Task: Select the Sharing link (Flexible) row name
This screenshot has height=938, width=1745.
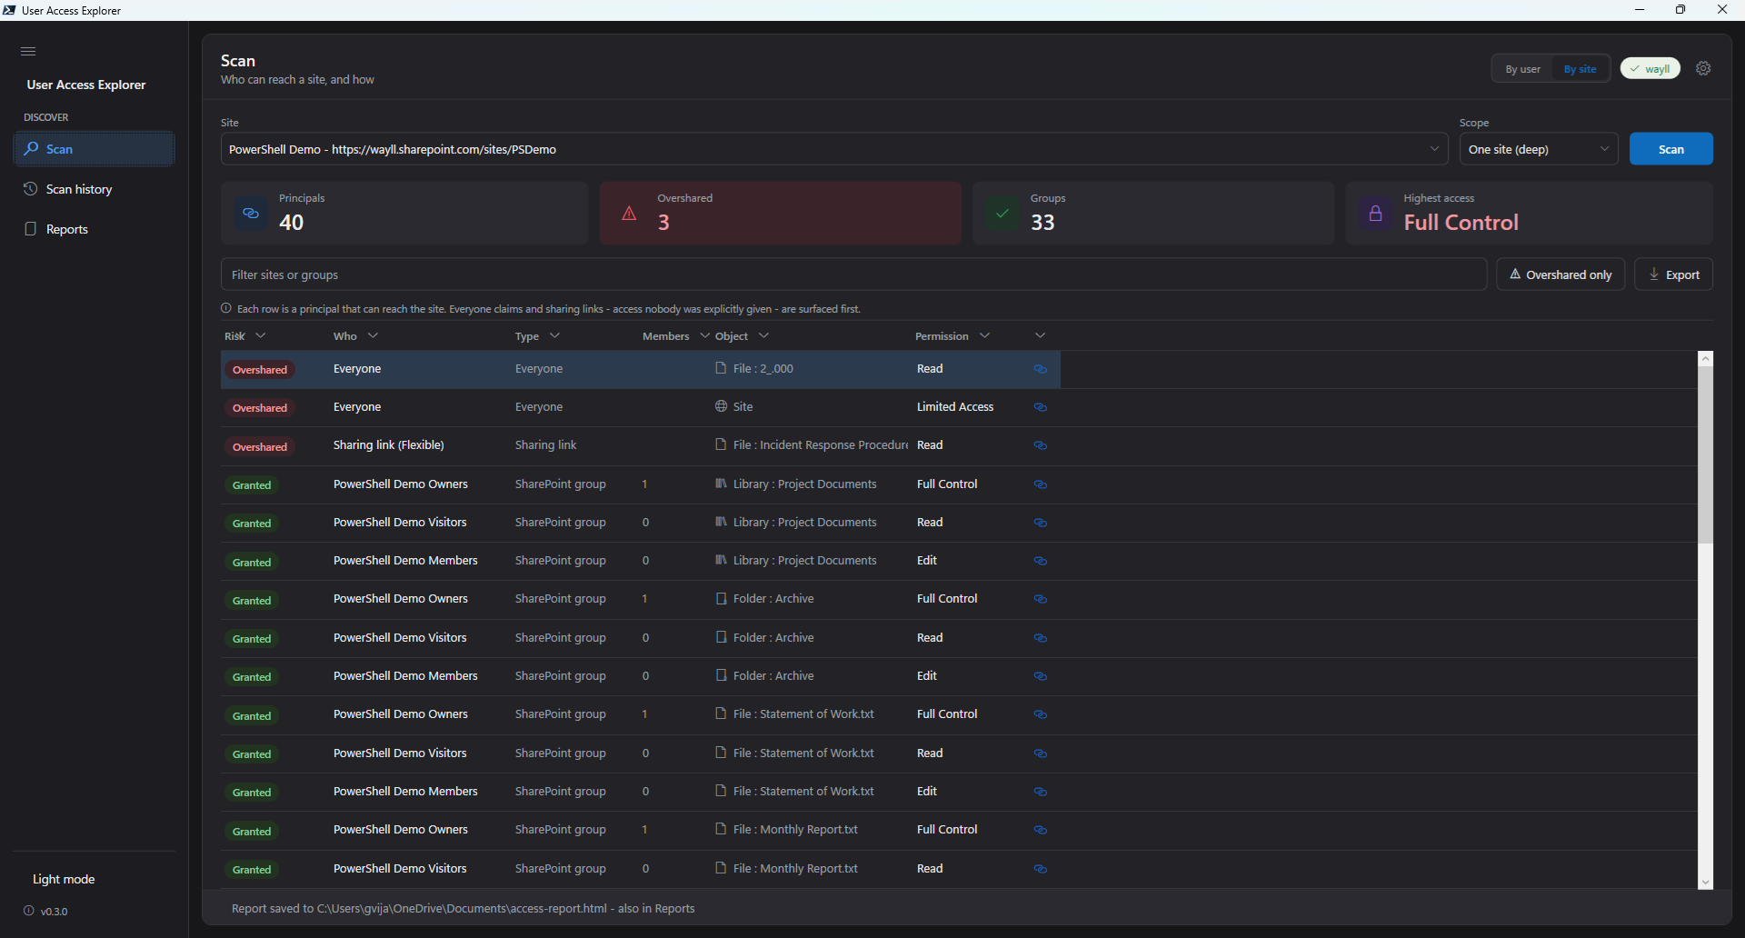Action: (x=388, y=445)
